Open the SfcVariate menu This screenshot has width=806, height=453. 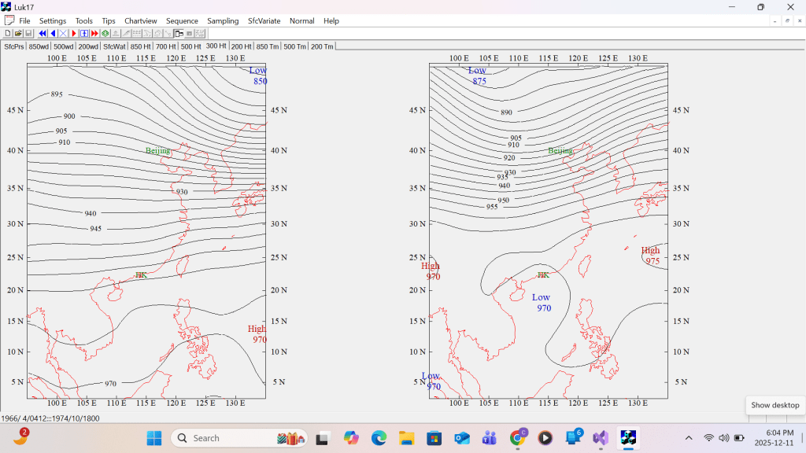(x=264, y=20)
